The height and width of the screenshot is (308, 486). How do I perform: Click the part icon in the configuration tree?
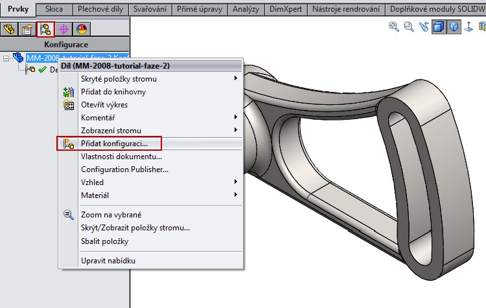point(18,58)
